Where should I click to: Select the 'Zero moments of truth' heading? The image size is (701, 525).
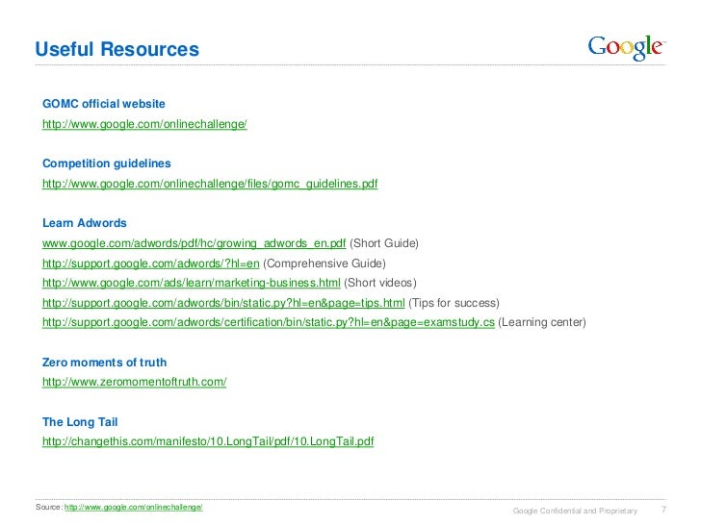click(104, 362)
